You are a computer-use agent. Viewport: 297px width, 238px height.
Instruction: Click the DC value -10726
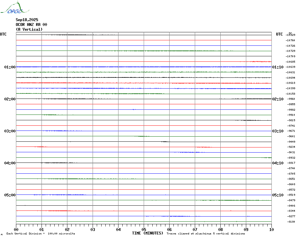tap(290, 46)
